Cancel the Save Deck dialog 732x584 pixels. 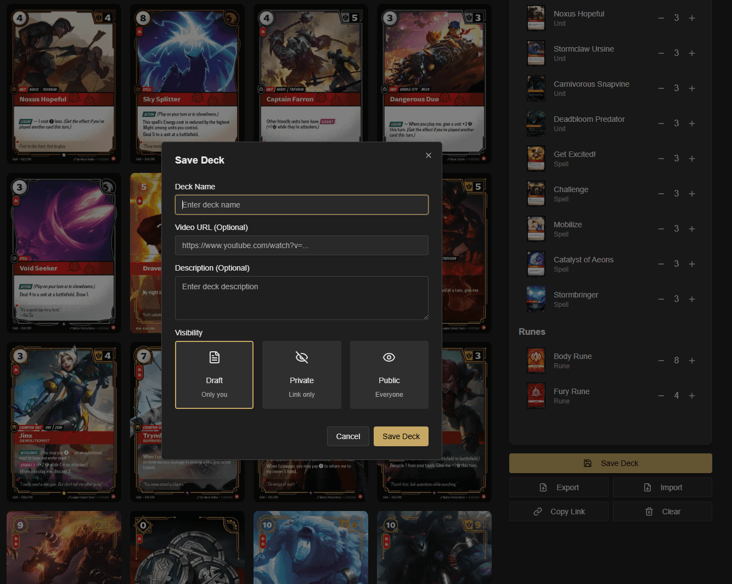[348, 436]
